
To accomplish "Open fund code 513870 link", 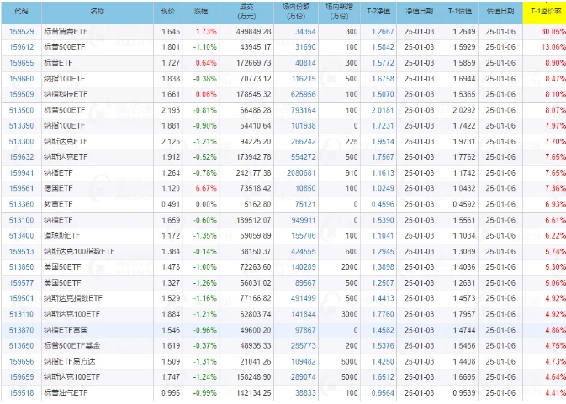I will tap(21, 330).
